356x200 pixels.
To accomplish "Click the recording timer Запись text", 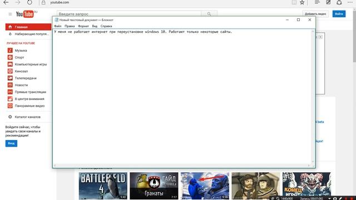I will click(x=311, y=199).
